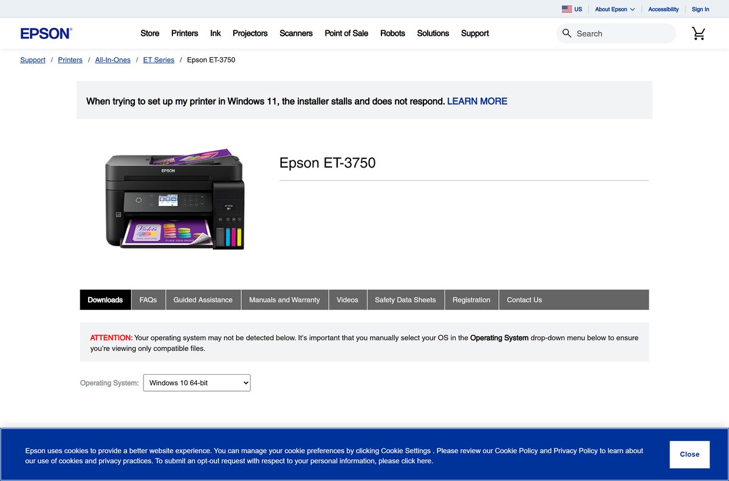729x481 pixels.
Task: Open the Store menu
Action: point(150,33)
